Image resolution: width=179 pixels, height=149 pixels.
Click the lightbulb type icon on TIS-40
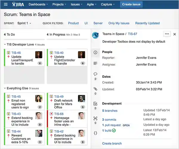51,52
